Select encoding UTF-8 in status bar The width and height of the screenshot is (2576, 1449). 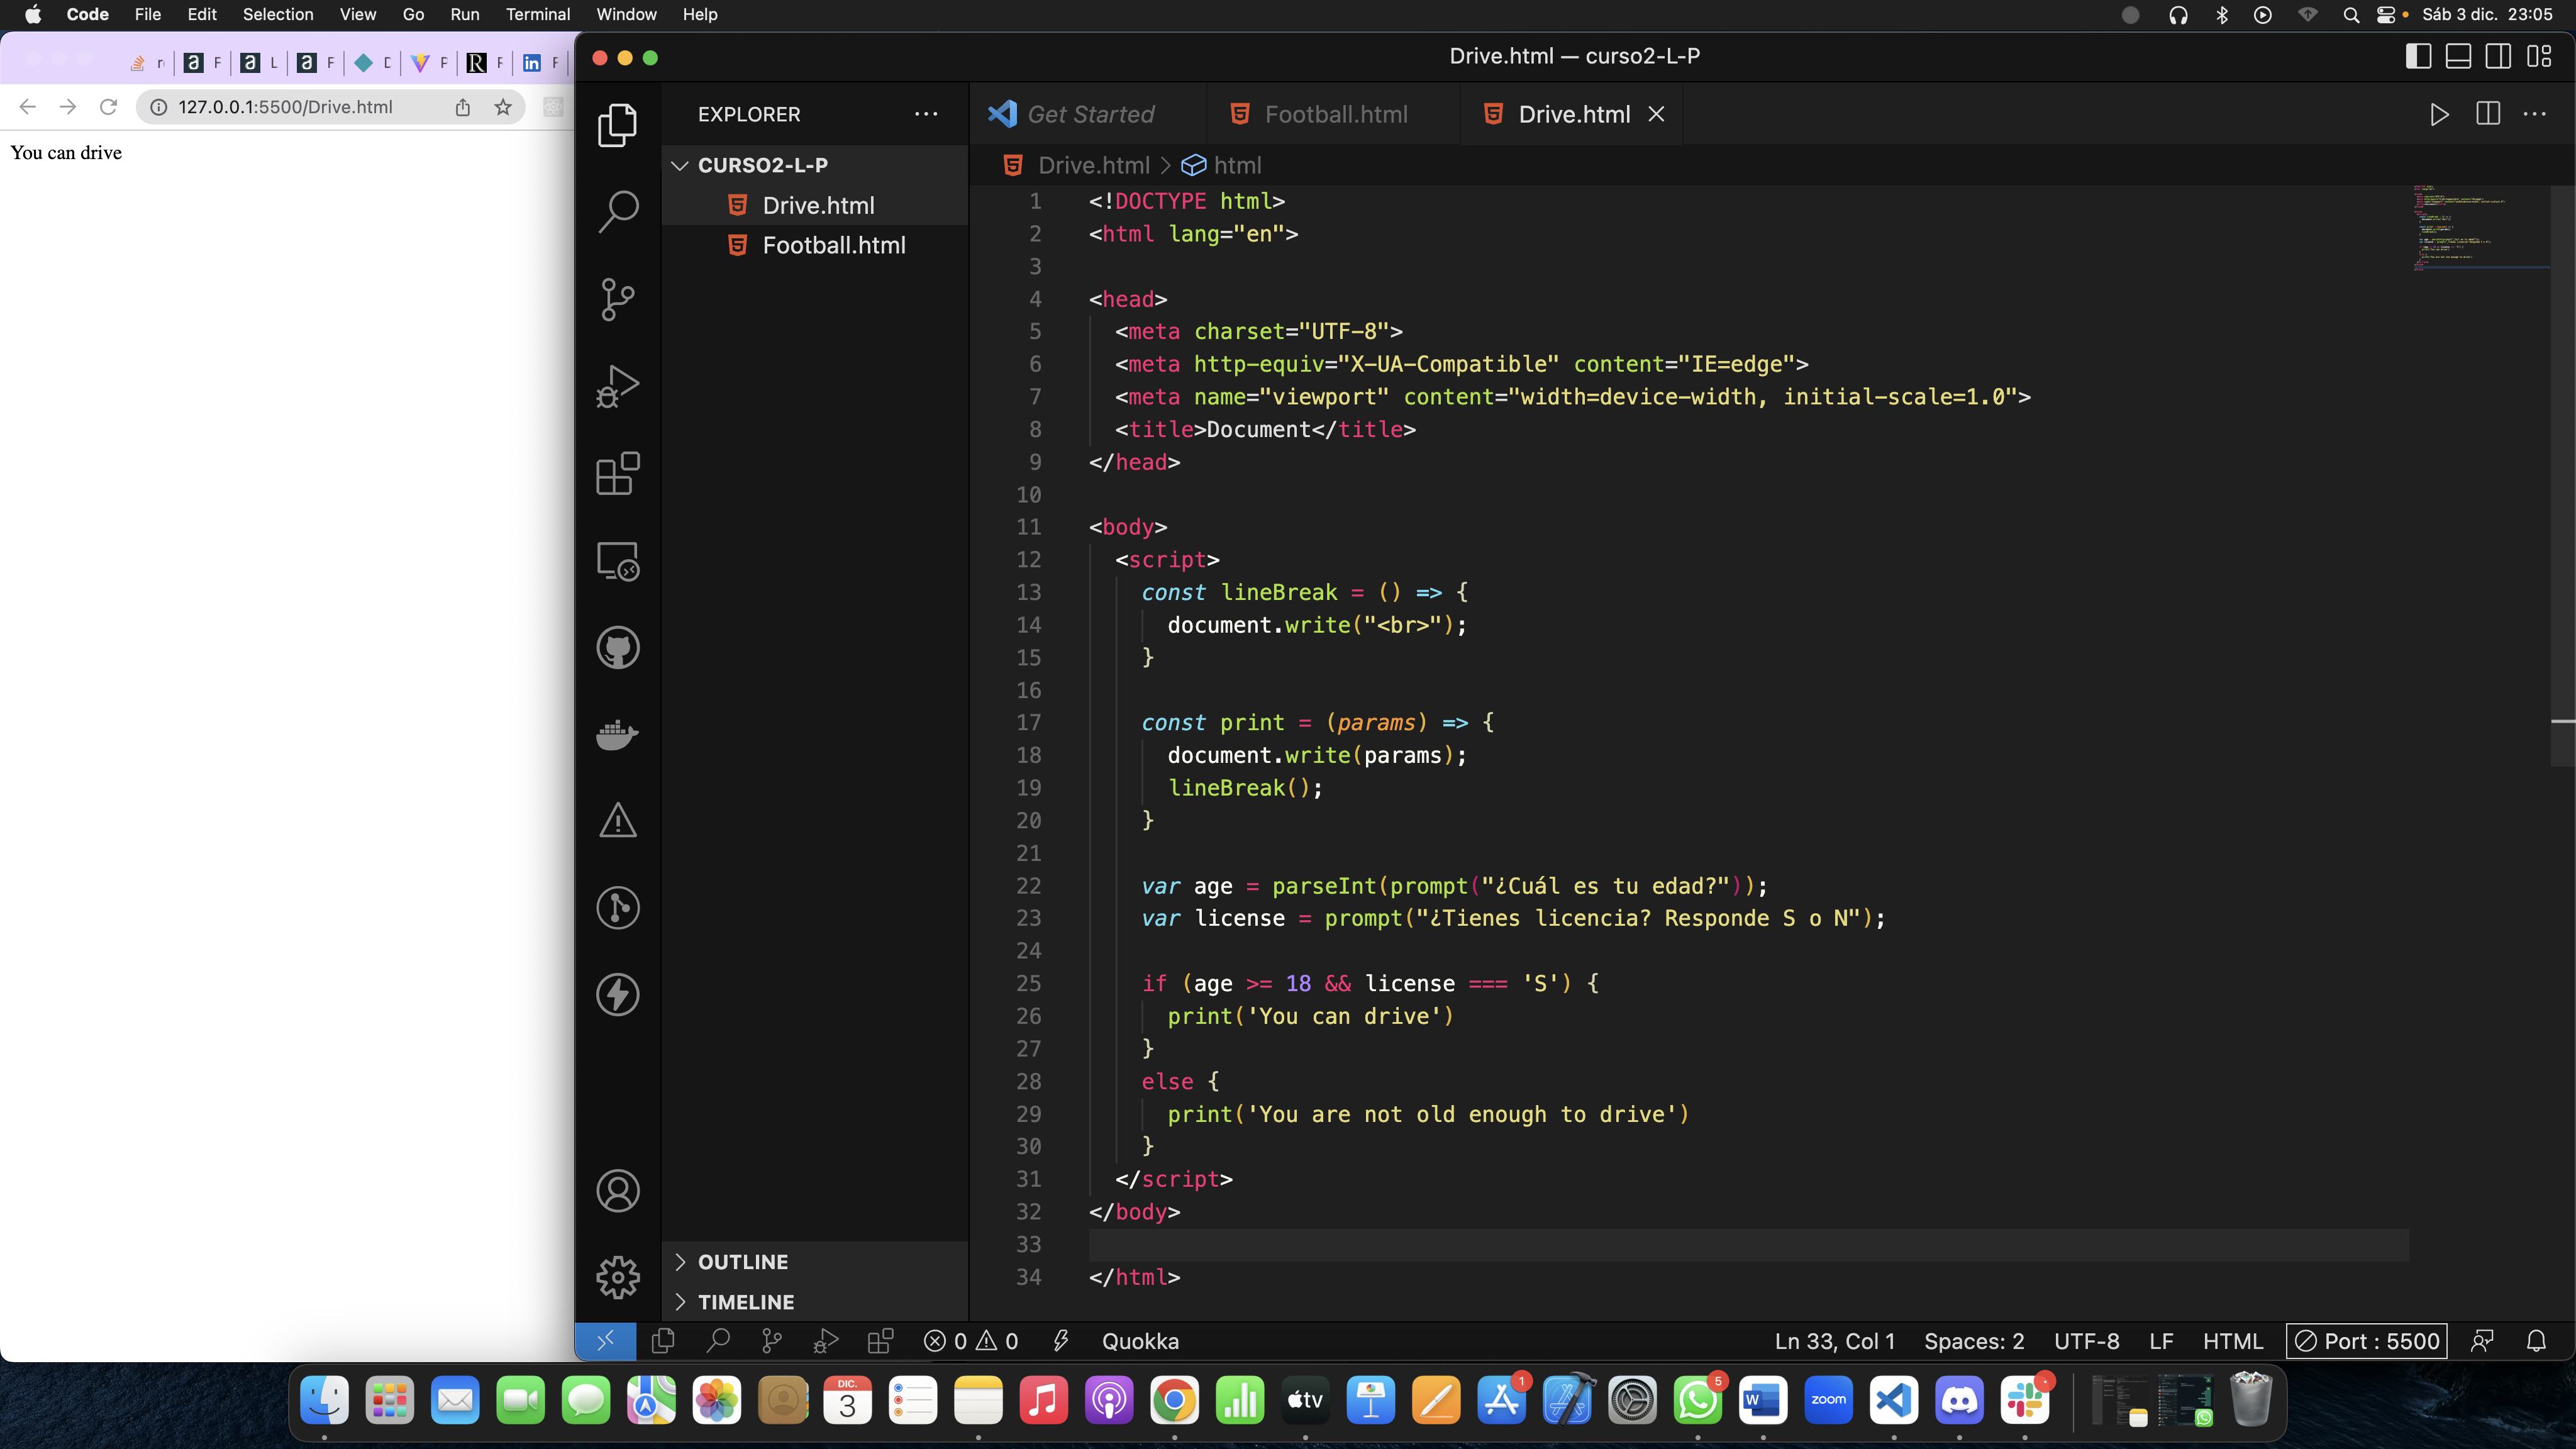click(2086, 1341)
